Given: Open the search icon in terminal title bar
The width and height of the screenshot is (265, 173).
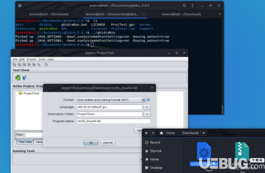Looking at the screenshot, I should (184, 6).
